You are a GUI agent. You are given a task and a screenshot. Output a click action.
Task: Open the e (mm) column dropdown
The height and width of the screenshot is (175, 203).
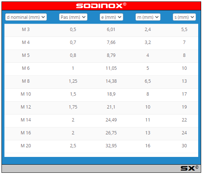coord(111,17)
